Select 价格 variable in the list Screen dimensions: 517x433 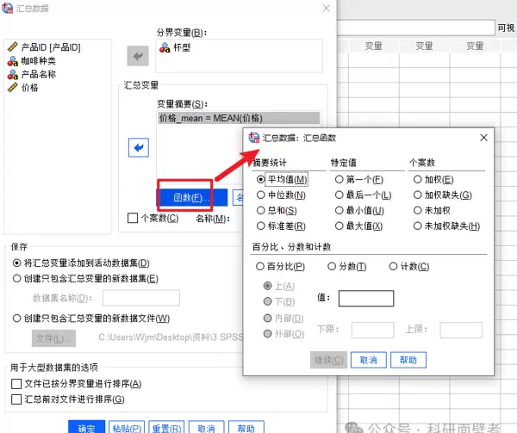tap(28, 88)
